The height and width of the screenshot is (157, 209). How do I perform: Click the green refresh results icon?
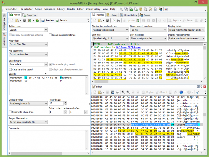(x=138, y=20)
